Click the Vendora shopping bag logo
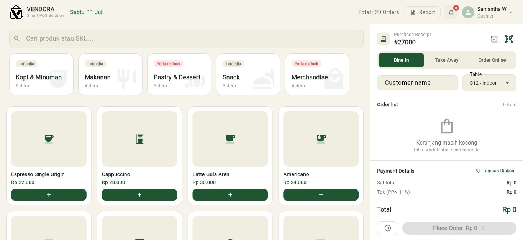The image size is (523, 240). coord(16,12)
